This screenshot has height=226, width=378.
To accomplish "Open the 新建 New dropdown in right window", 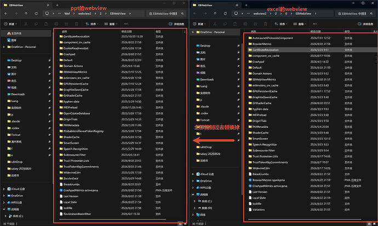I will click(199, 24).
